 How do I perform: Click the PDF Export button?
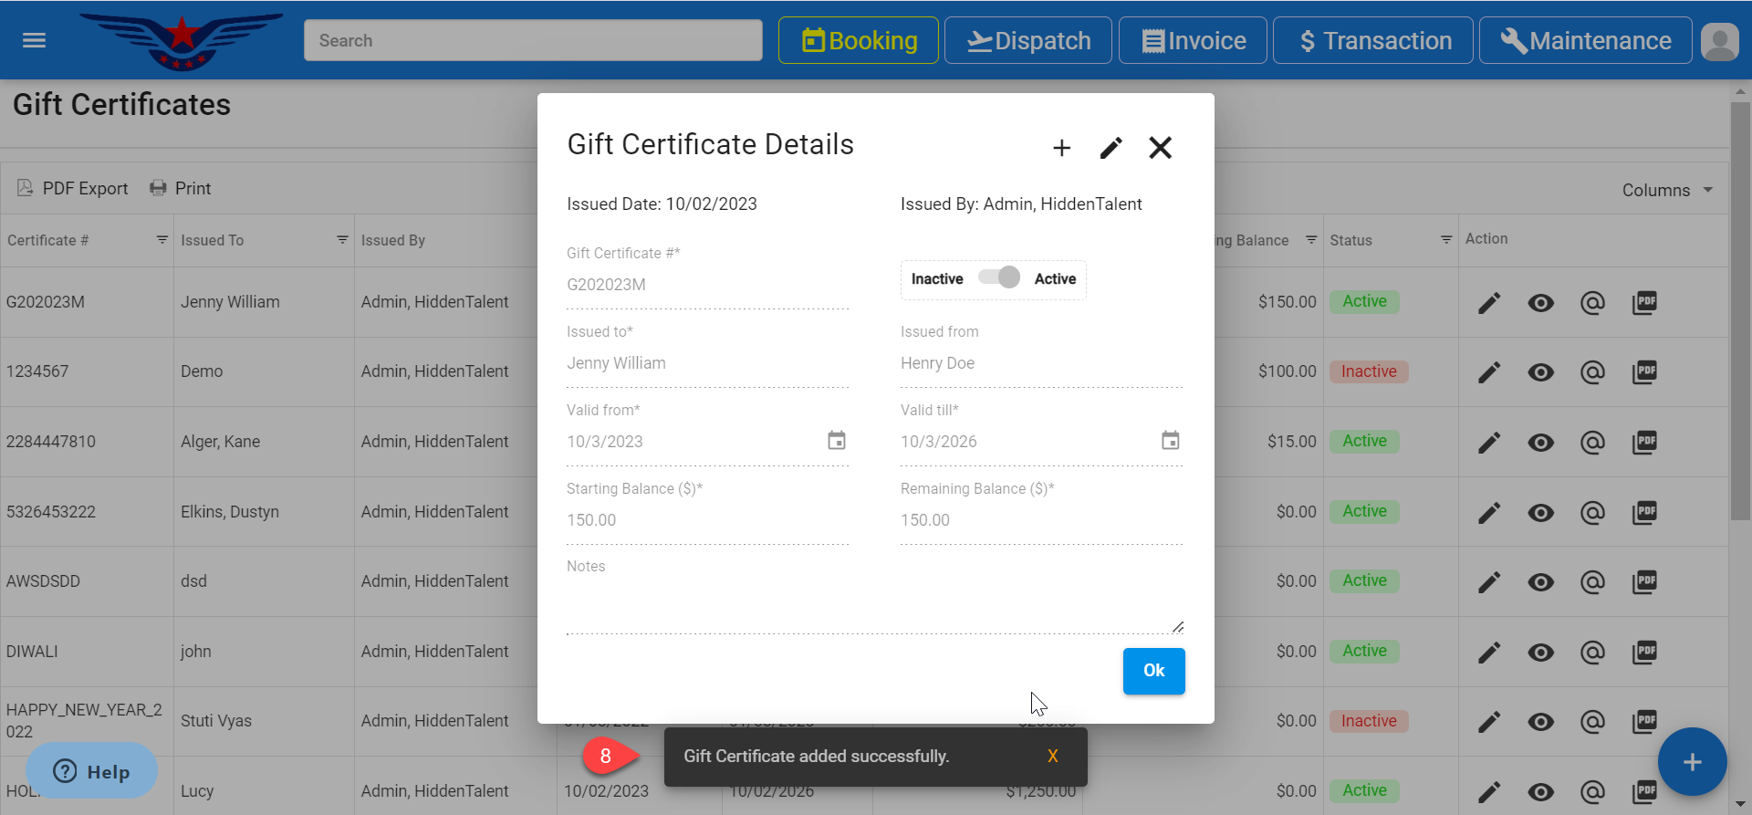[x=73, y=188]
